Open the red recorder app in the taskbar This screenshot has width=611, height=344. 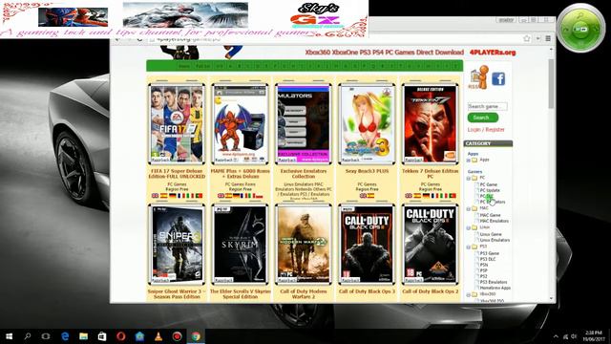pyautogui.click(x=177, y=336)
